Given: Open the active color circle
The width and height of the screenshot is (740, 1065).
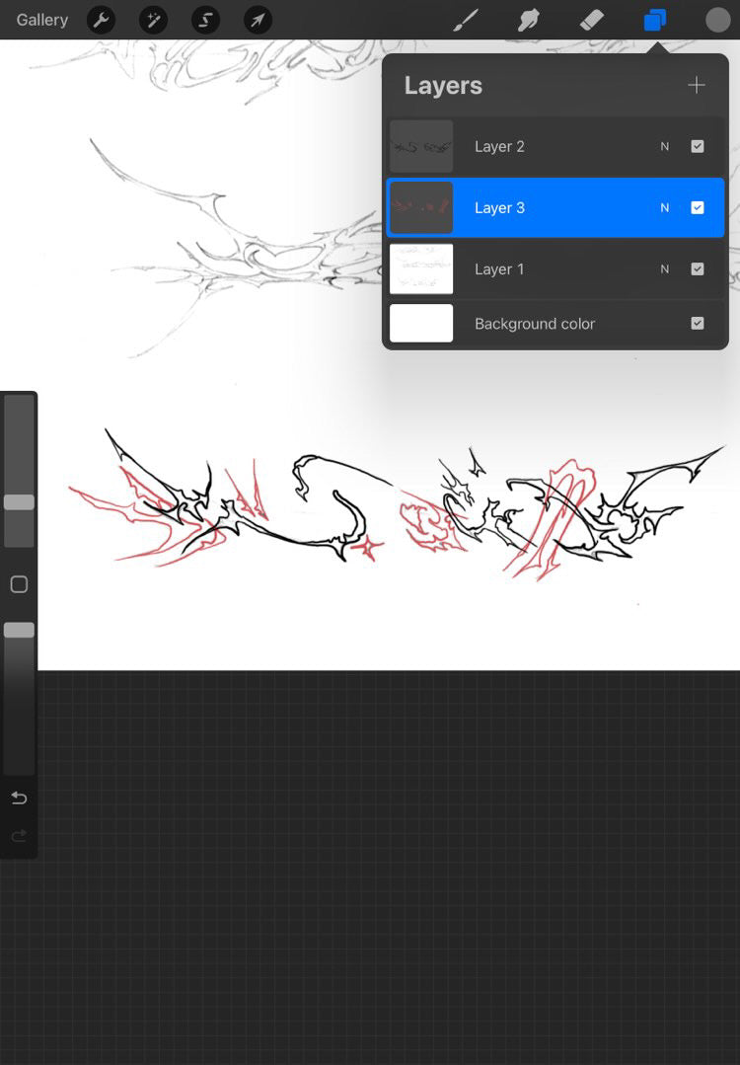Looking at the screenshot, I should tap(717, 20).
